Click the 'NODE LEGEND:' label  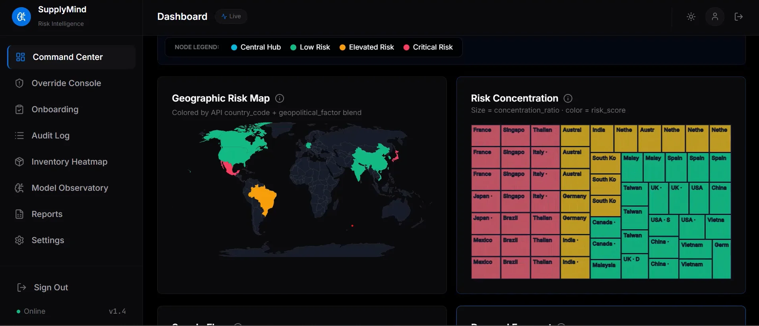pos(197,47)
